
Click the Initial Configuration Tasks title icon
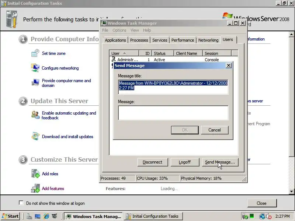pos(4,3)
